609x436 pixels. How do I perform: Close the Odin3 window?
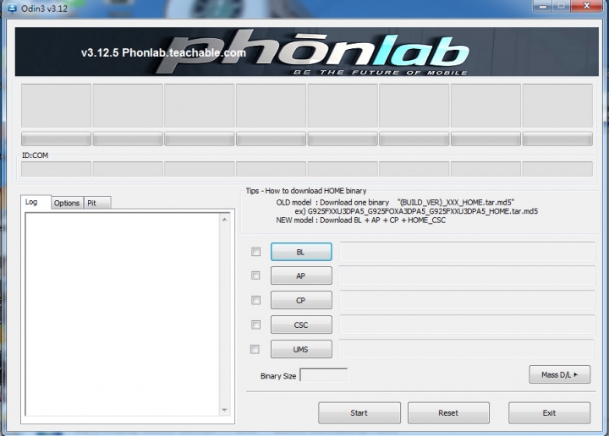pos(586,6)
